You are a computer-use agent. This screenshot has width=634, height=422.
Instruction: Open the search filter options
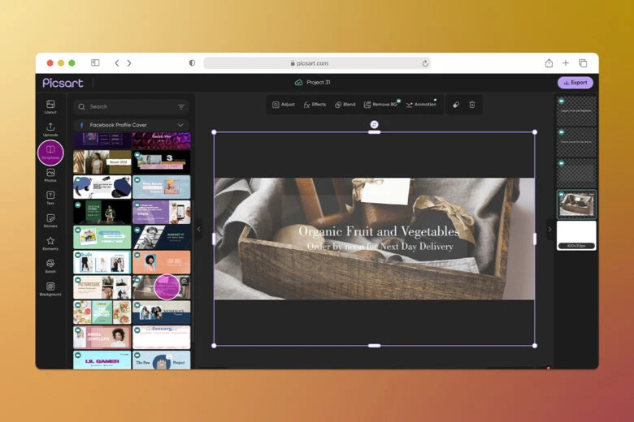(180, 106)
